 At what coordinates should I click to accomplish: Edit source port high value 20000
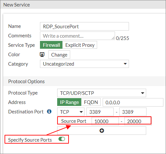click(x=138, y=121)
